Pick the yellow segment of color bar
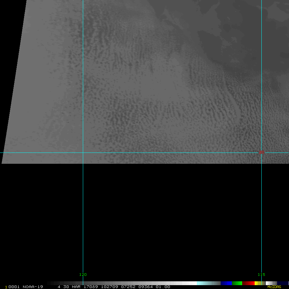Screen dimensions: 289x289 point(257,283)
